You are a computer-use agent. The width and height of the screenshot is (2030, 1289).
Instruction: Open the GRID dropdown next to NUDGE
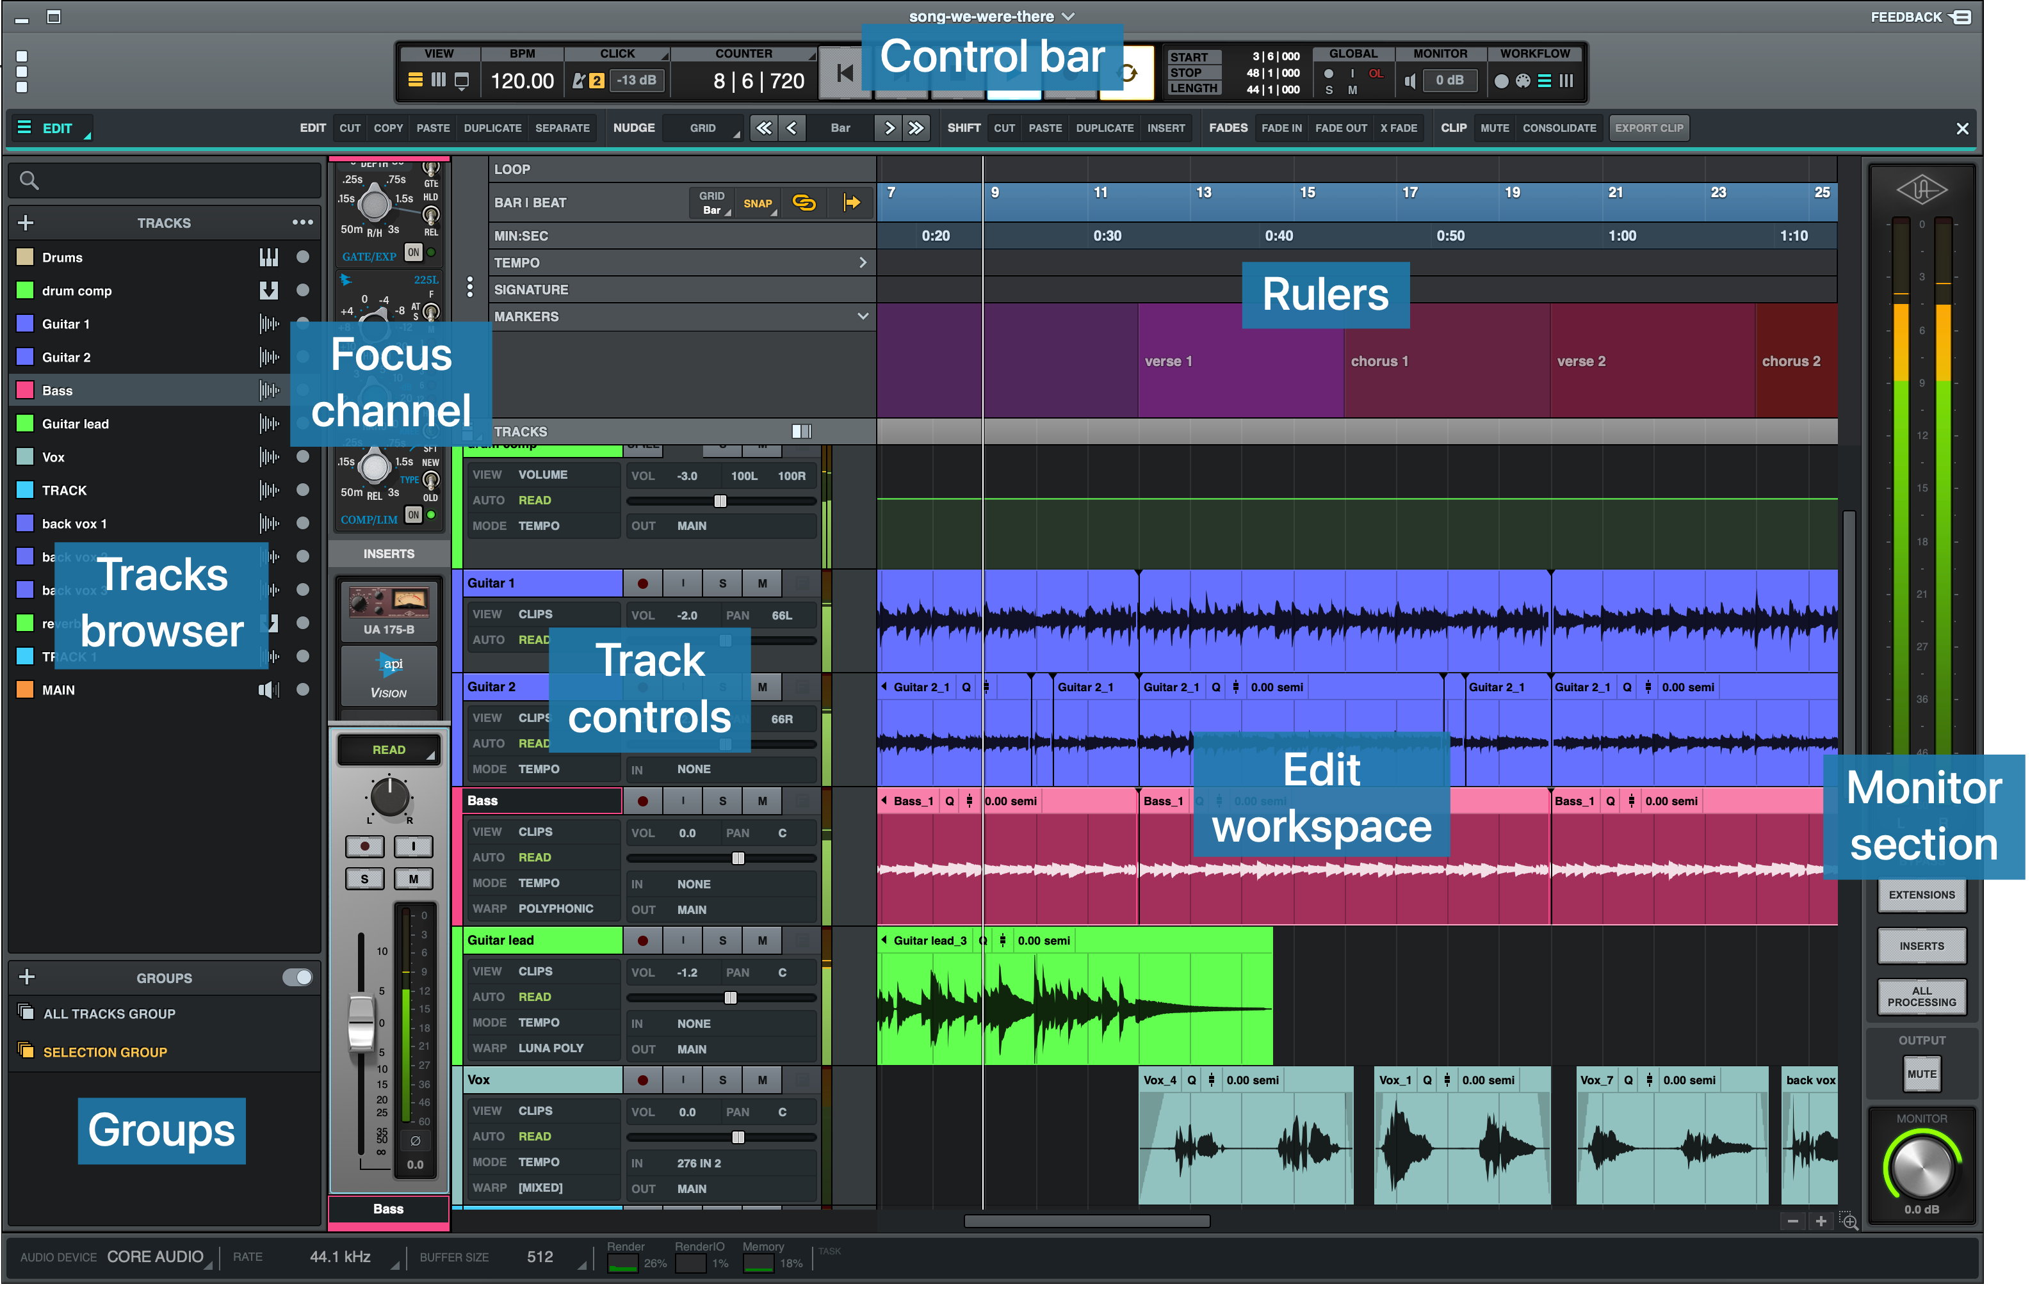(x=703, y=127)
